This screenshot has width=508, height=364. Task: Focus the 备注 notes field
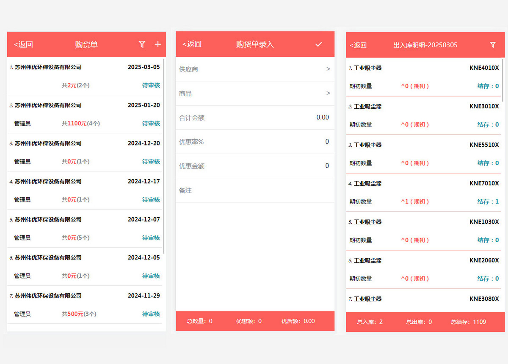pyautogui.click(x=255, y=190)
